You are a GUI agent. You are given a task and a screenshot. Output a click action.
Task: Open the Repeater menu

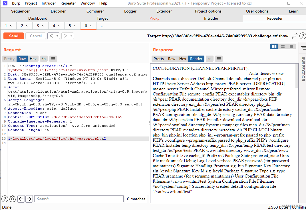[x=68, y=3]
